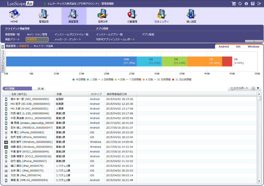Click the logout icon in header
This screenshot has height=186, width=264.
pyautogui.click(x=259, y=4)
